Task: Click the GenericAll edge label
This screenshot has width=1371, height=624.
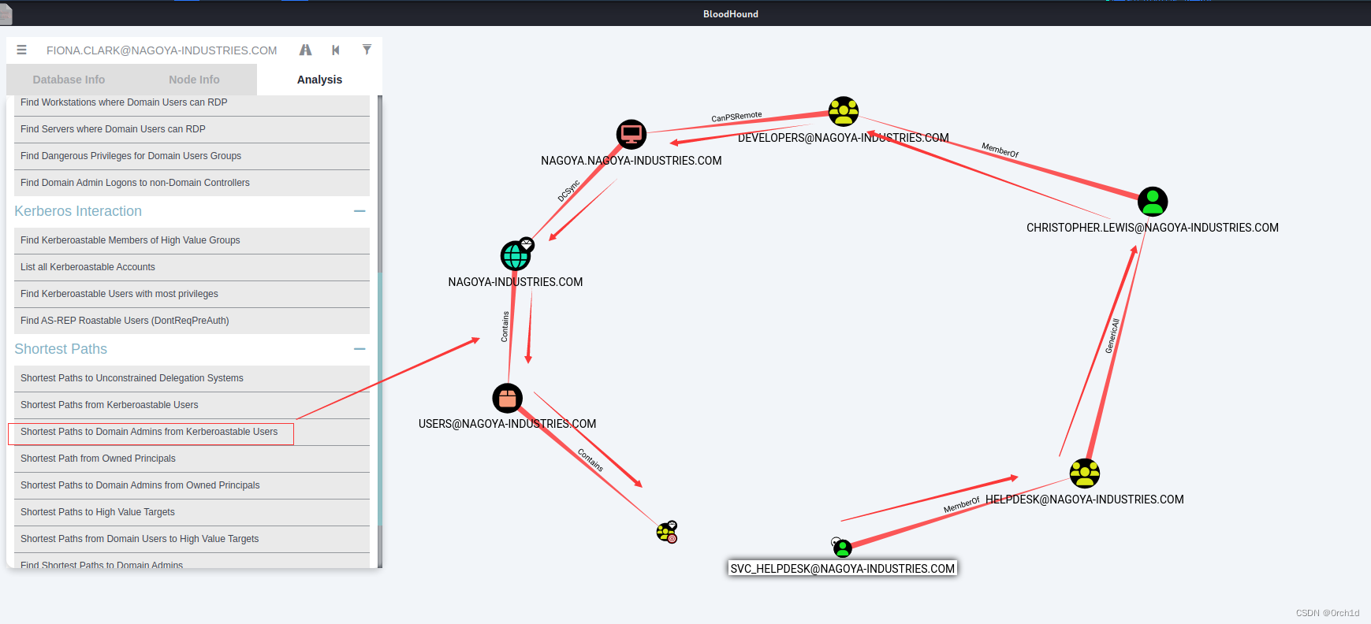Action: coord(1112,336)
